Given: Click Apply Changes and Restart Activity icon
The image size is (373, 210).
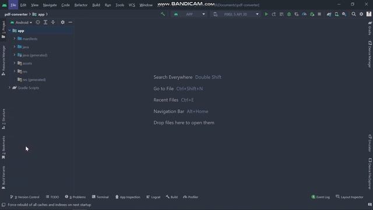Looking at the screenshot, I should click(x=274, y=14).
